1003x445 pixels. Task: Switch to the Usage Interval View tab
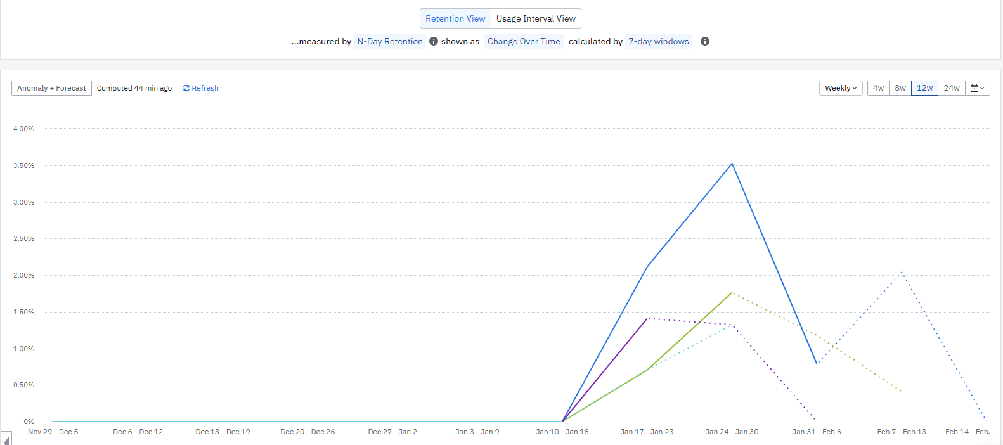click(x=536, y=18)
